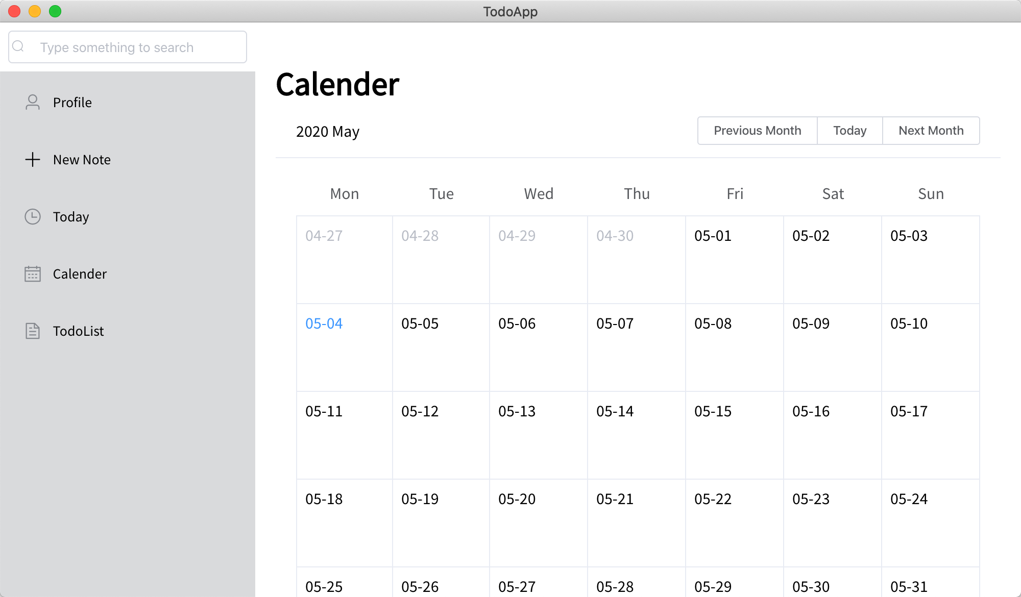Click the plus icon for New Note

point(33,160)
